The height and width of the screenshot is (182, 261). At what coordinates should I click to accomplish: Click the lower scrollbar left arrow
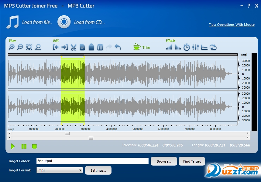click(x=10, y=137)
